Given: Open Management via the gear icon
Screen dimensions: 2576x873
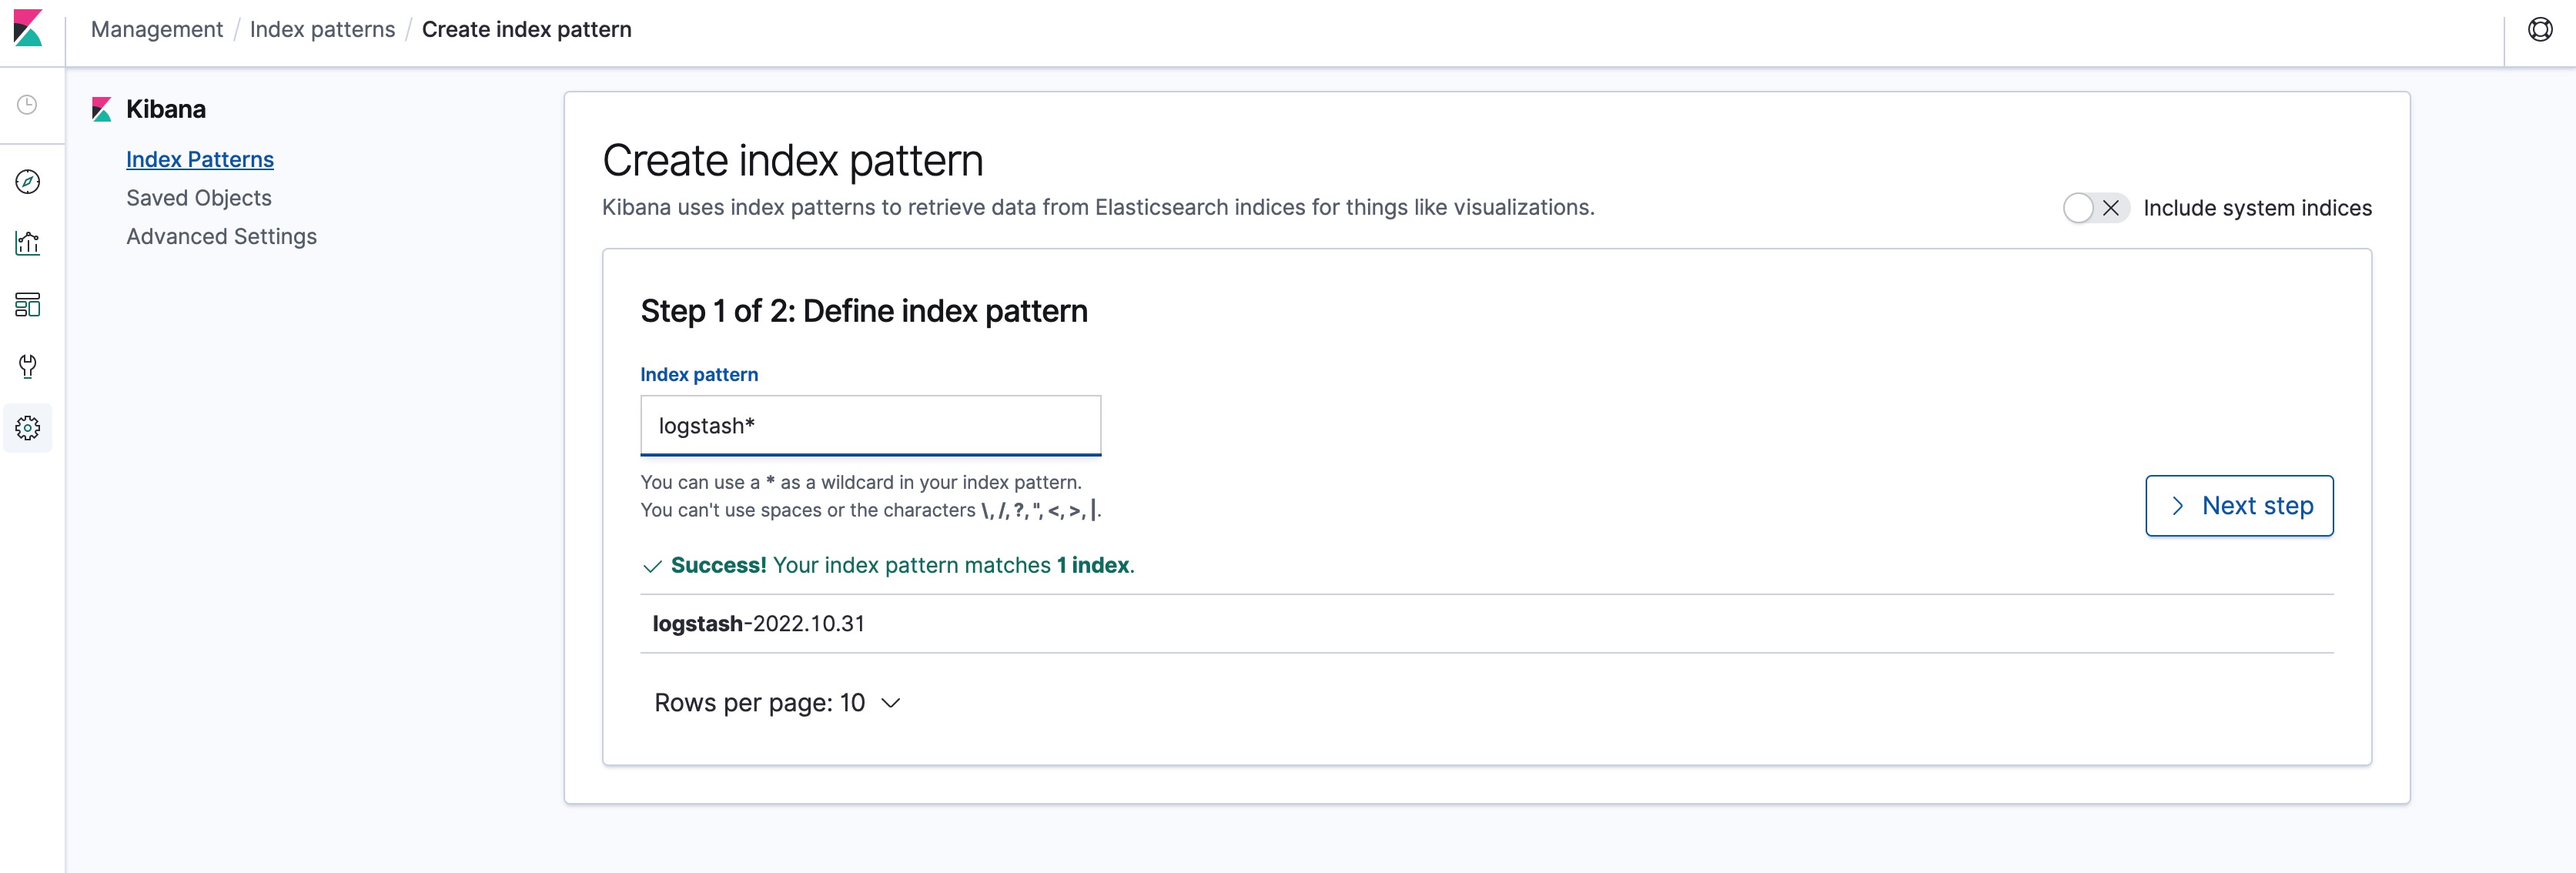Looking at the screenshot, I should [x=28, y=428].
